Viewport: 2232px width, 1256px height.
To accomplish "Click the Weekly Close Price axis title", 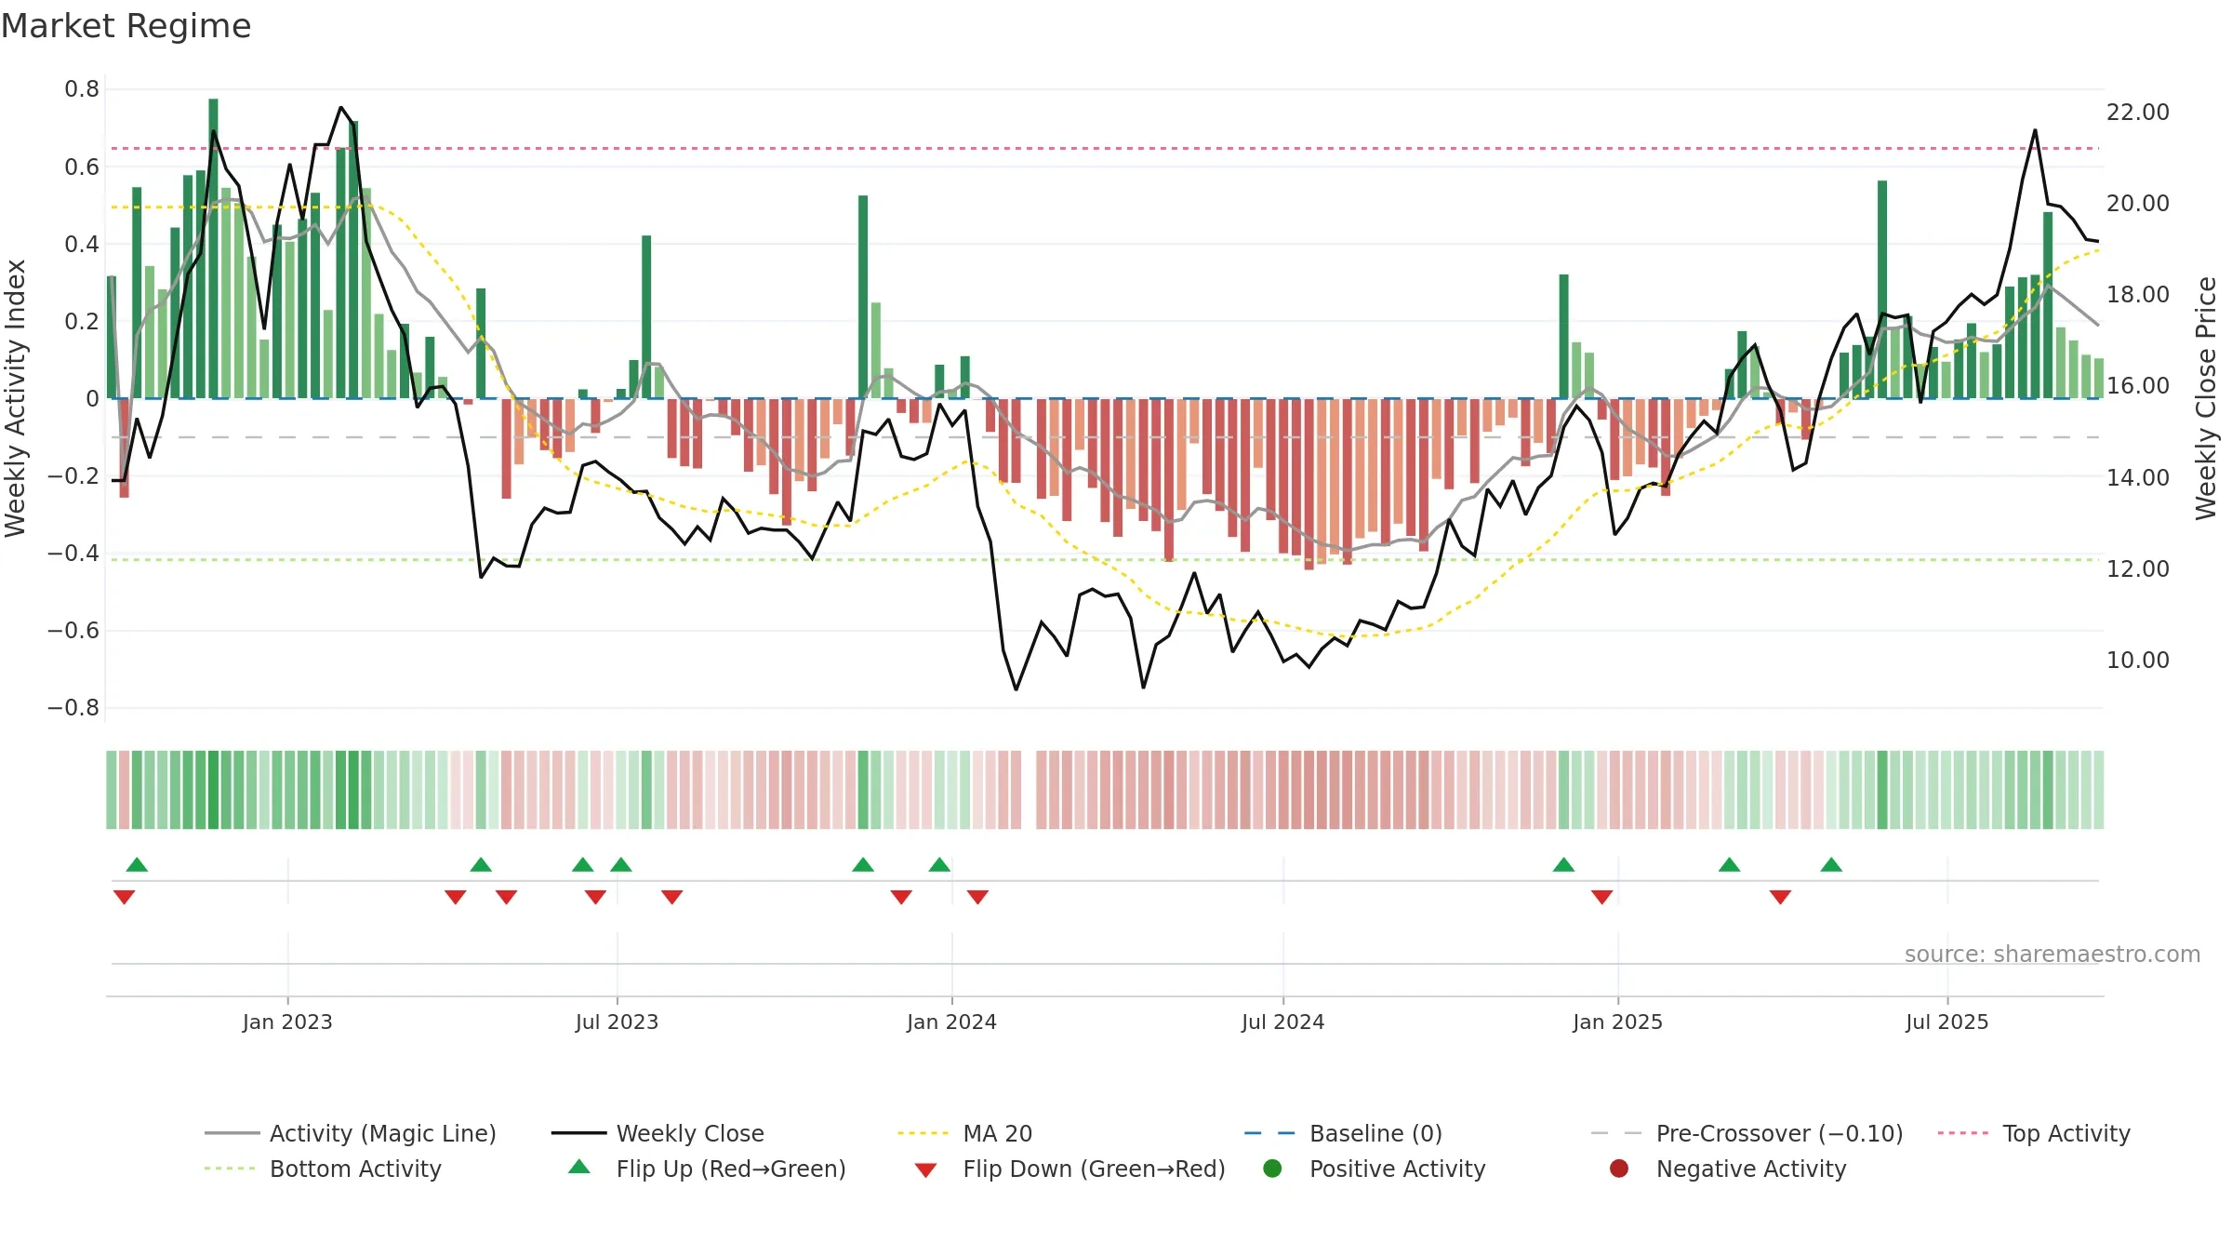I will (x=2206, y=398).
